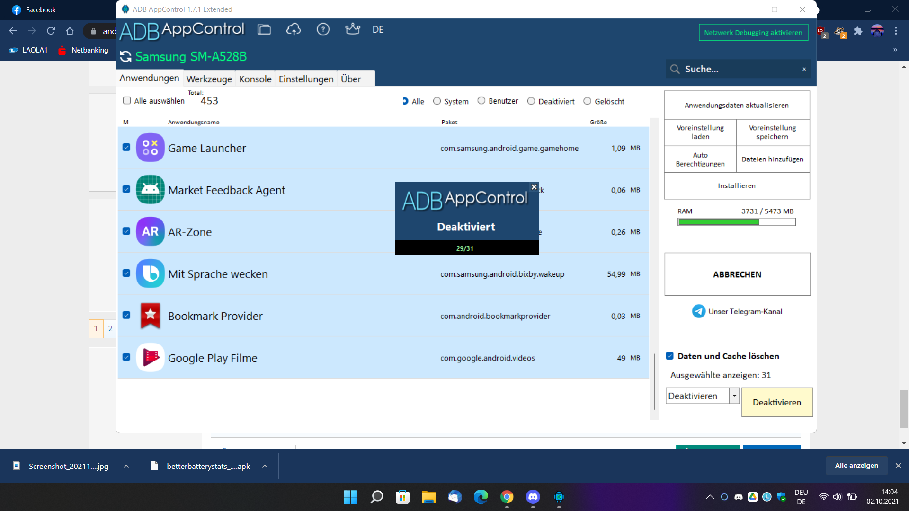The width and height of the screenshot is (909, 511).
Task: Click the Bookmark Provider app icon
Action: [x=150, y=316]
